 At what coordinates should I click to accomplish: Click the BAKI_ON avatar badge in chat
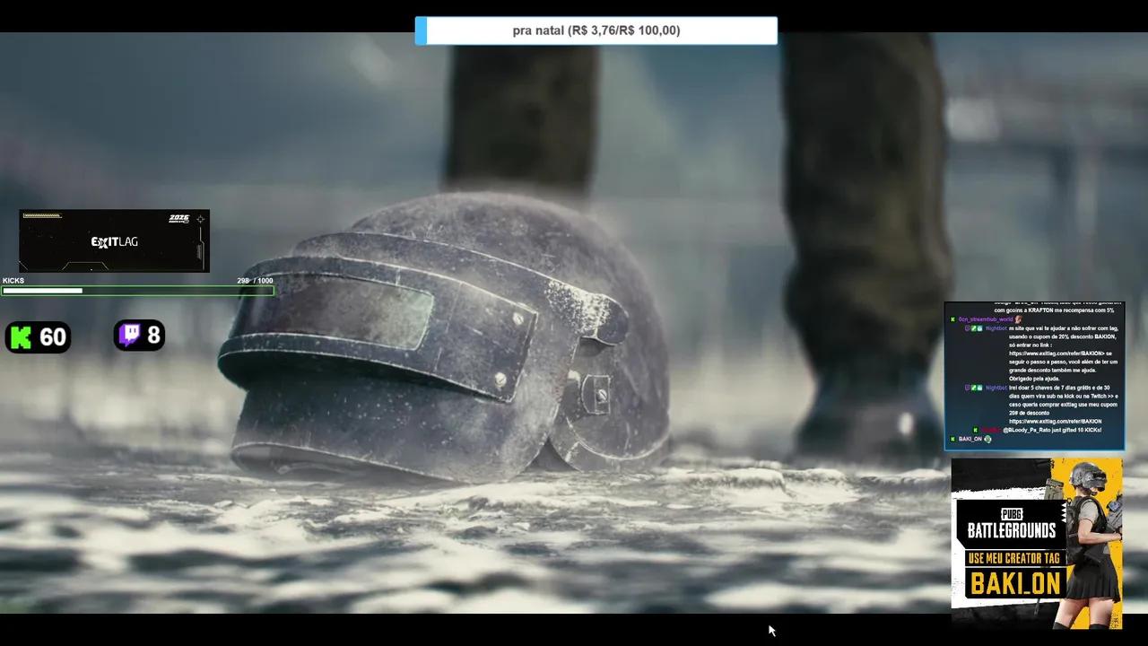[x=987, y=440]
